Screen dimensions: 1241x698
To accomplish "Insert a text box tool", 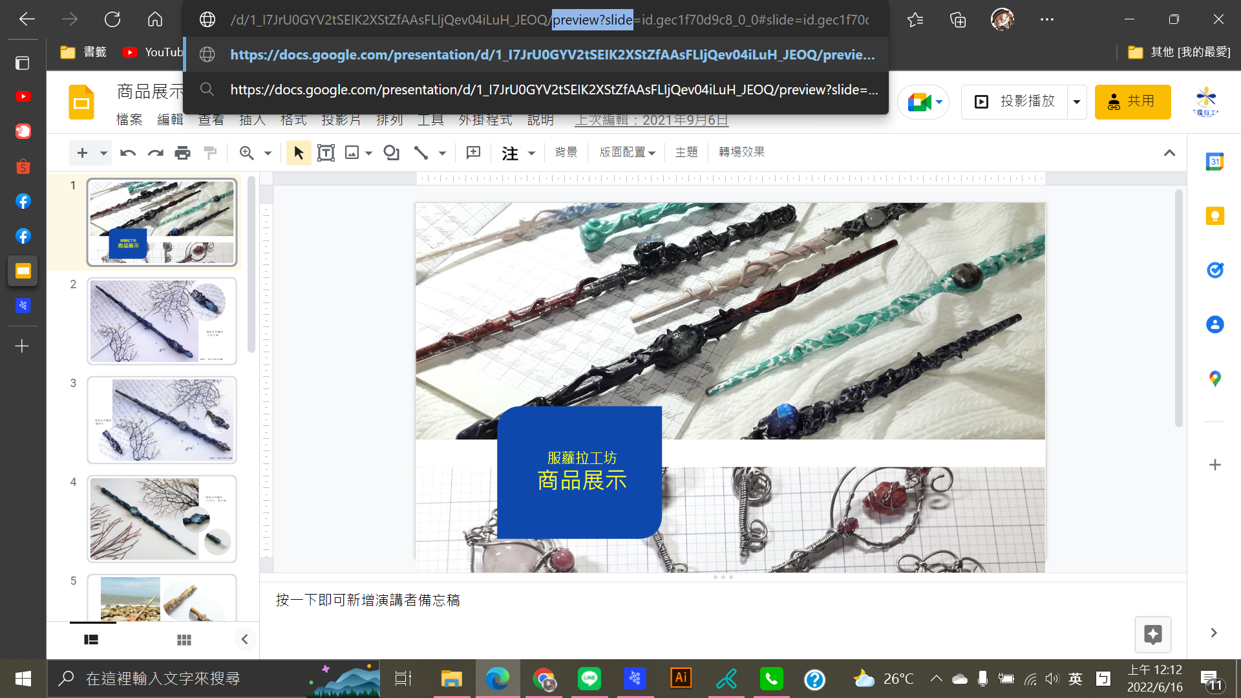I will [326, 153].
